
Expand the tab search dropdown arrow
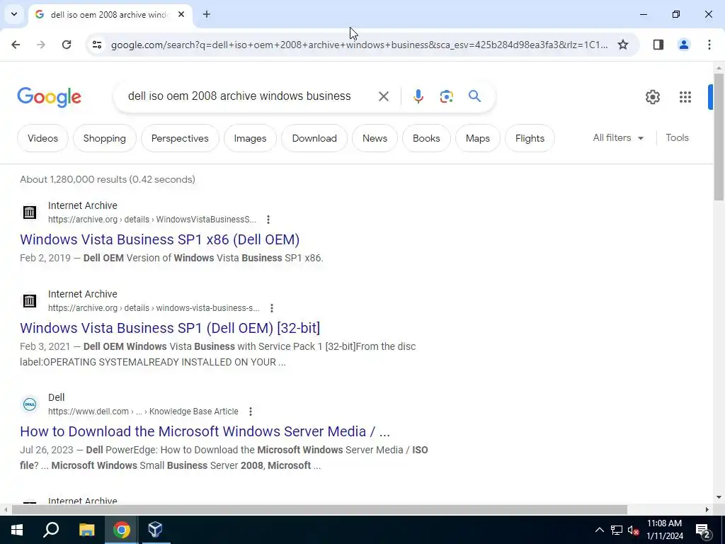tap(14, 14)
